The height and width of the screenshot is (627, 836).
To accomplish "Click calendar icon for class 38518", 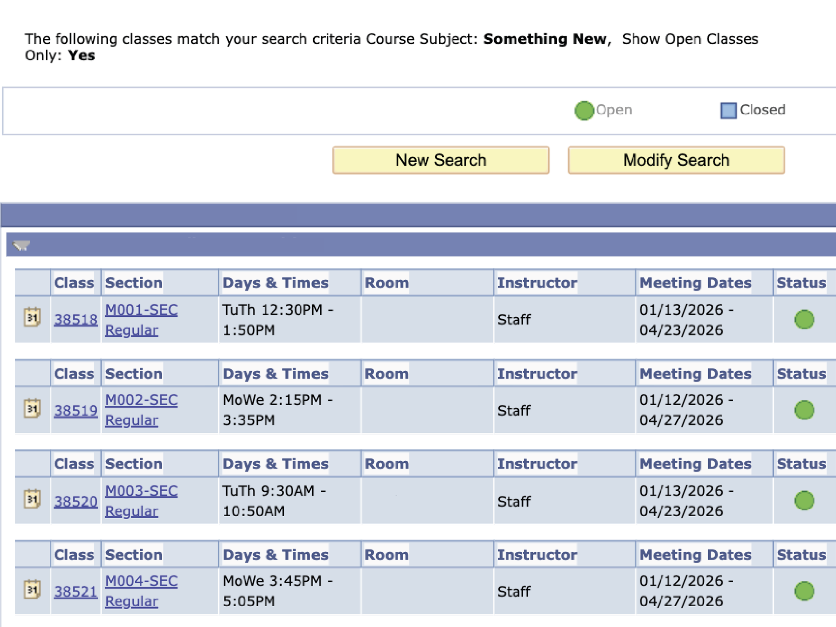I will [x=32, y=317].
